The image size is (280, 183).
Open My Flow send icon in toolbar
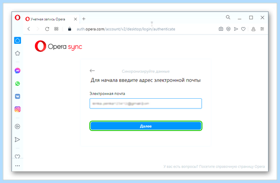[x=236, y=29]
